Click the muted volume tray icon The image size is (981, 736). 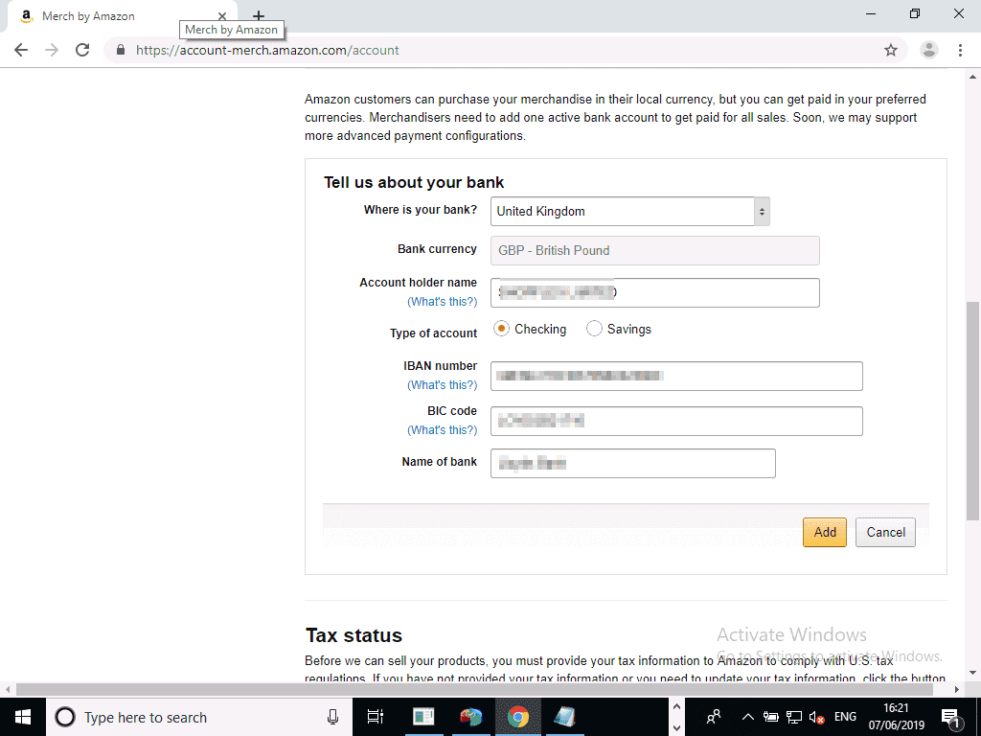(816, 717)
